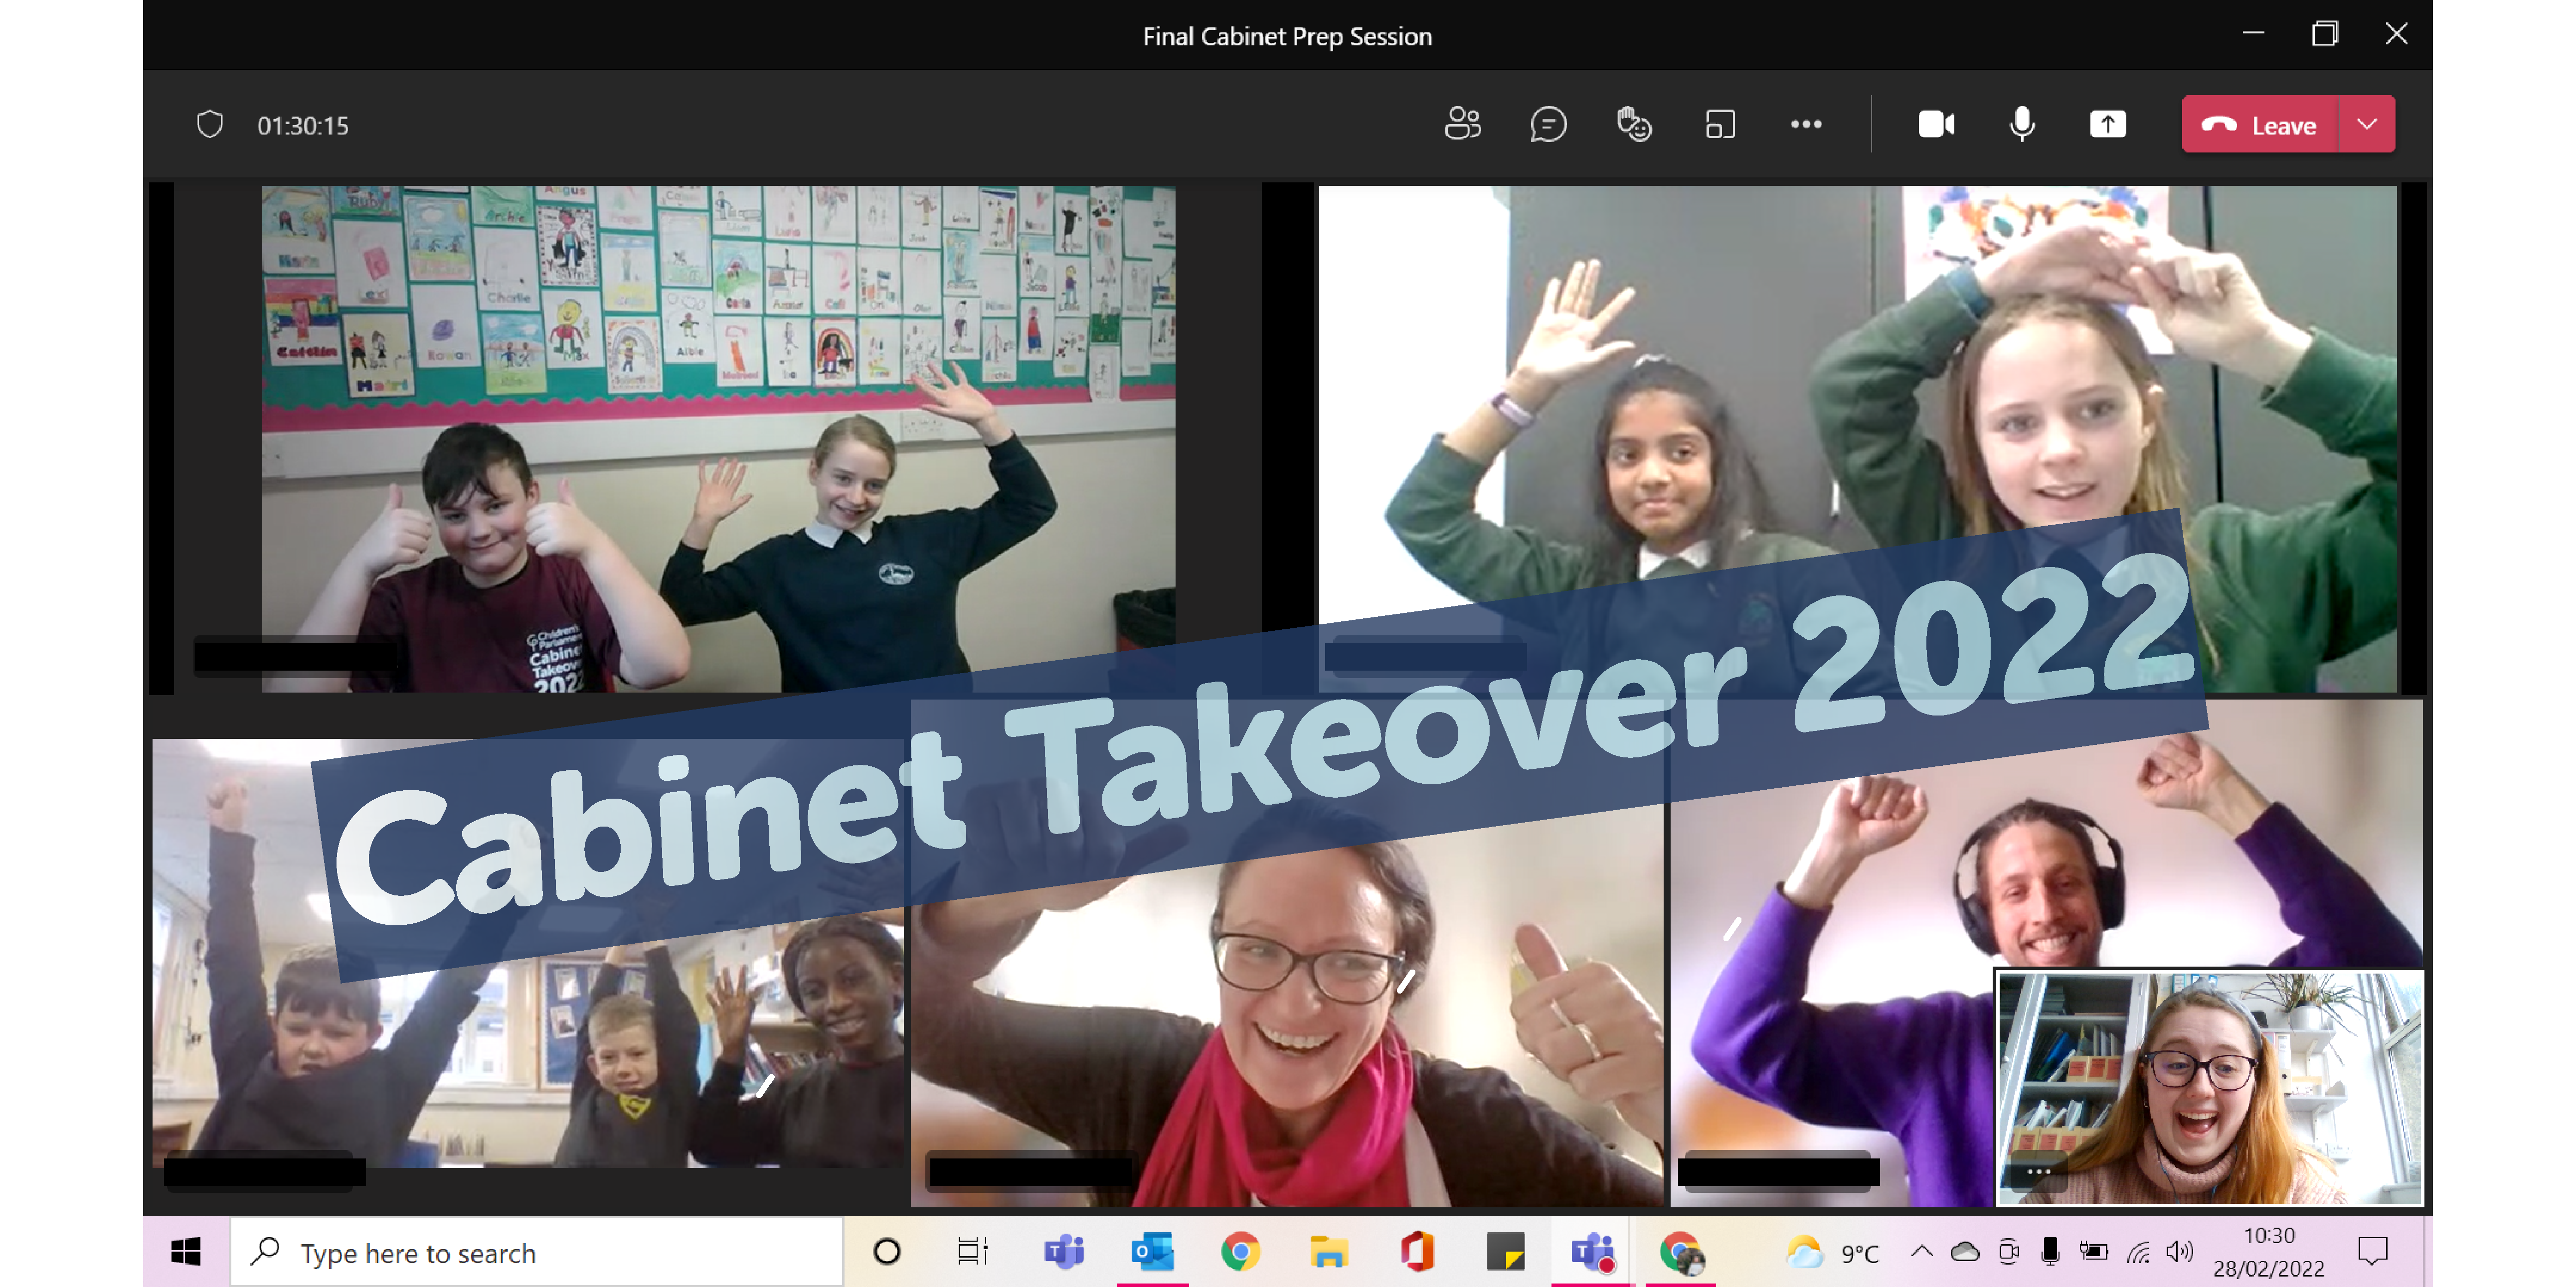Open the meeting chat
The width and height of the screenshot is (2576, 1287).
pos(1548,125)
